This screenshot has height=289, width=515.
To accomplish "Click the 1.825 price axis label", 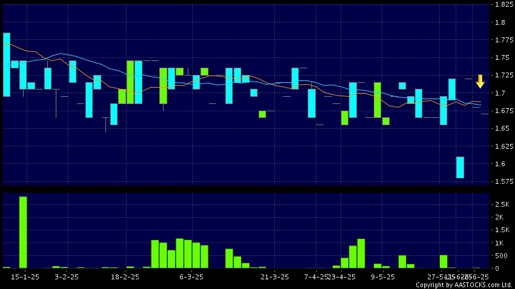I will point(504,5).
